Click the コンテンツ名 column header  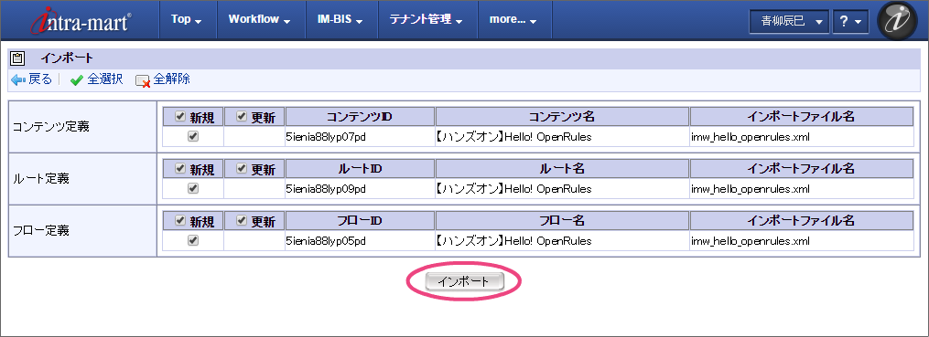pyautogui.click(x=562, y=117)
